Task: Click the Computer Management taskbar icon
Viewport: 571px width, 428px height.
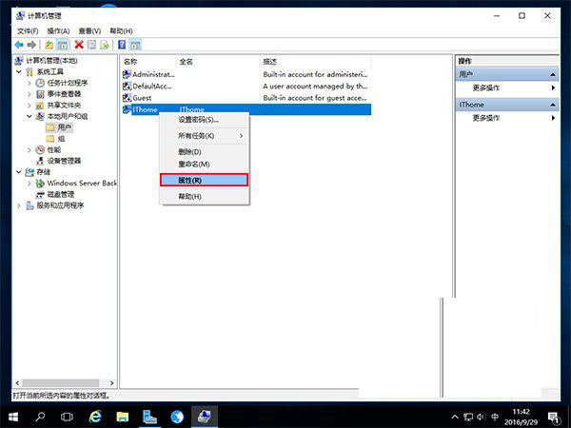Action: point(205,417)
